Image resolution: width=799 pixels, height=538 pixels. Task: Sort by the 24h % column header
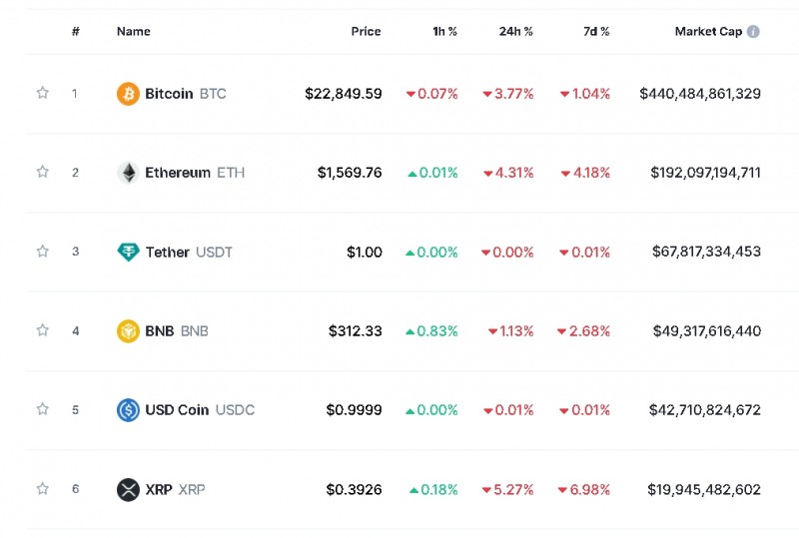coord(515,32)
